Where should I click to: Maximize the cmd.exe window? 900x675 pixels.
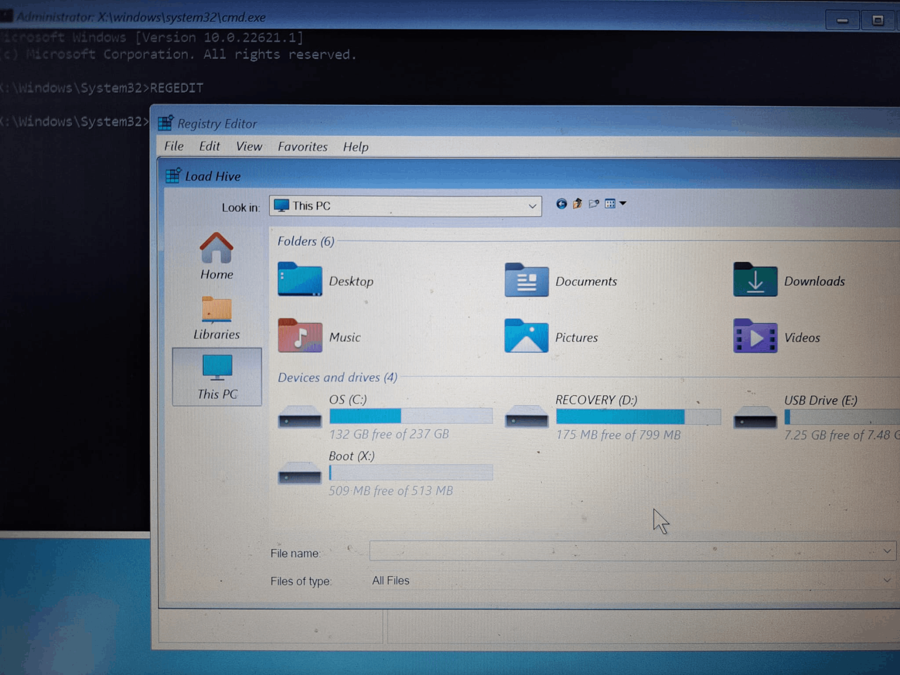(x=878, y=20)
